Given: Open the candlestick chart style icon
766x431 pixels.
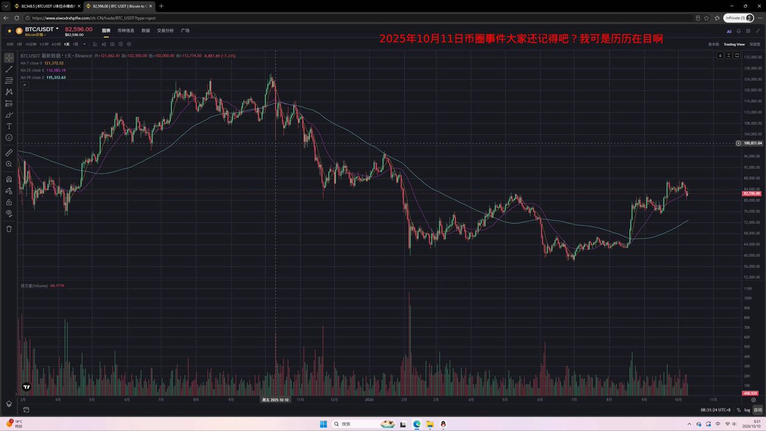Looking at the screenshot, I should coord(104,44).
